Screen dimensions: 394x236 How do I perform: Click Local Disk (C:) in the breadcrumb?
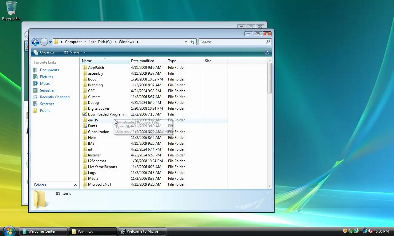[100, 42]
